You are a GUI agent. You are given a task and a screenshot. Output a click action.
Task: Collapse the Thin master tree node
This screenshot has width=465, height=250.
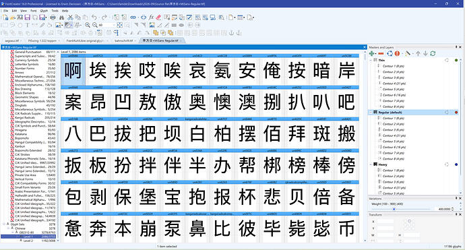[x=371, y=60]
